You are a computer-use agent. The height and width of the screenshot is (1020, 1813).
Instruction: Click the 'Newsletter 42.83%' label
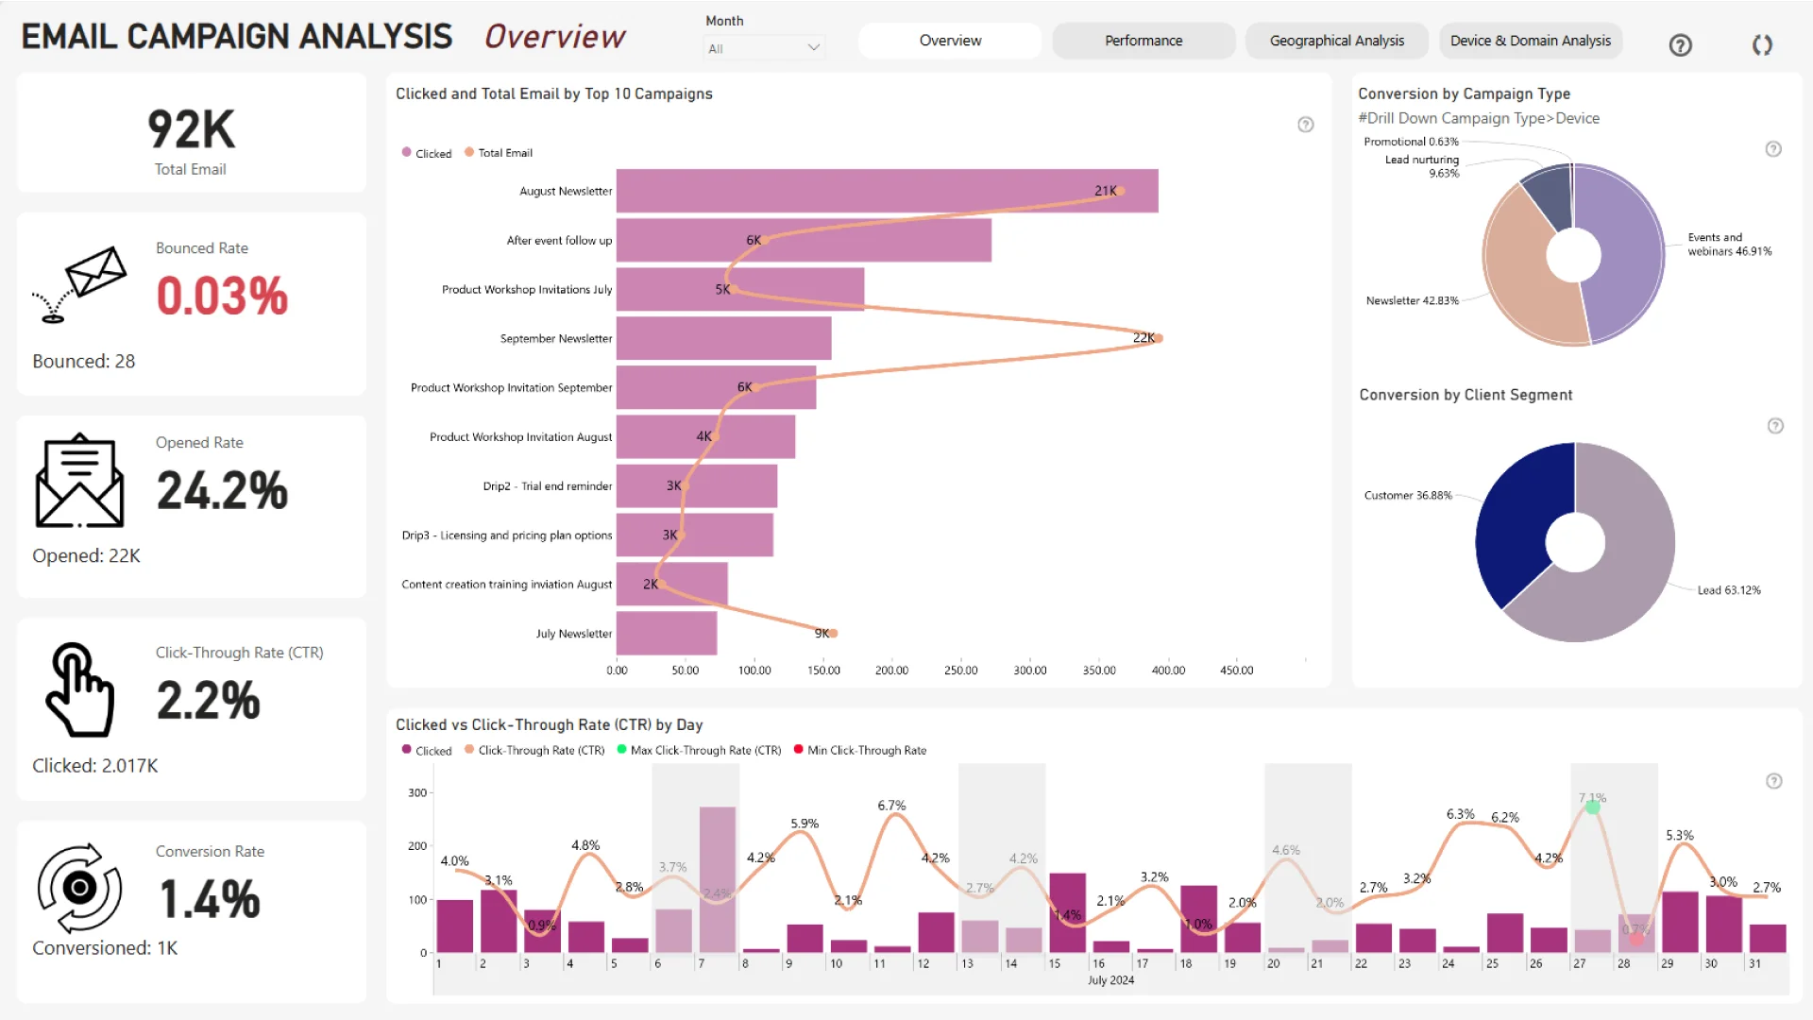click(1412, 300)
